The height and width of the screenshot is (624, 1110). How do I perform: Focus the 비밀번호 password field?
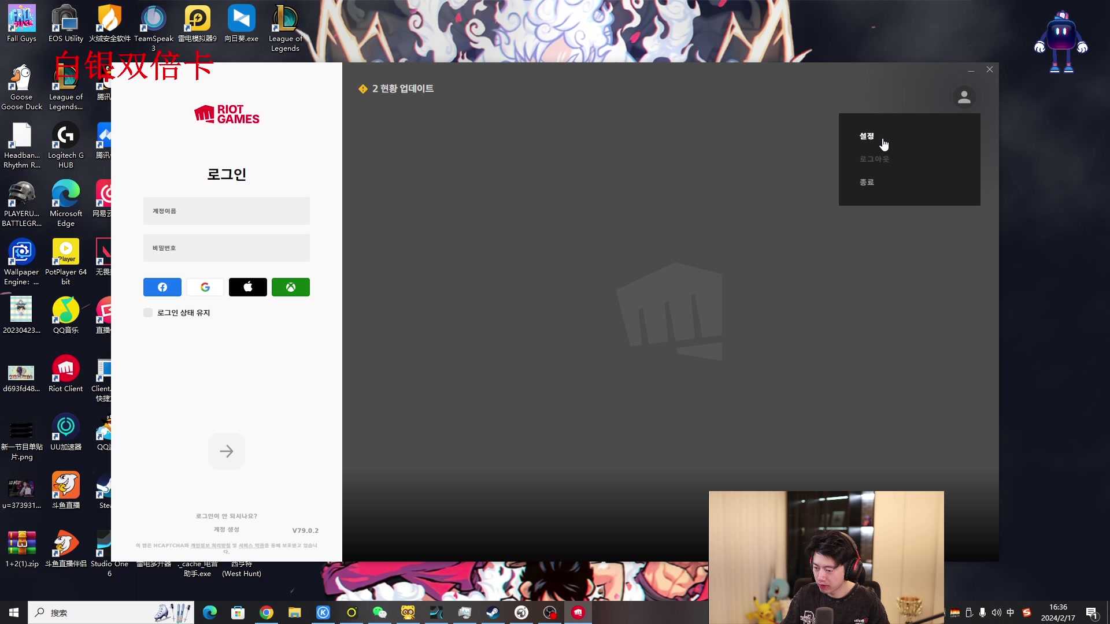[x=227, y=248]
